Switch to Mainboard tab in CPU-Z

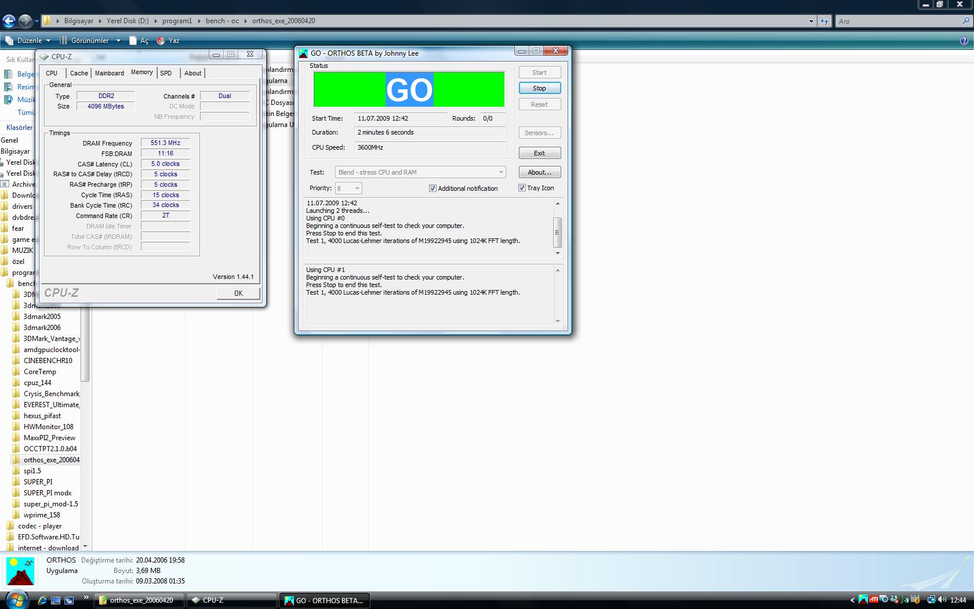tap(110, 73)
